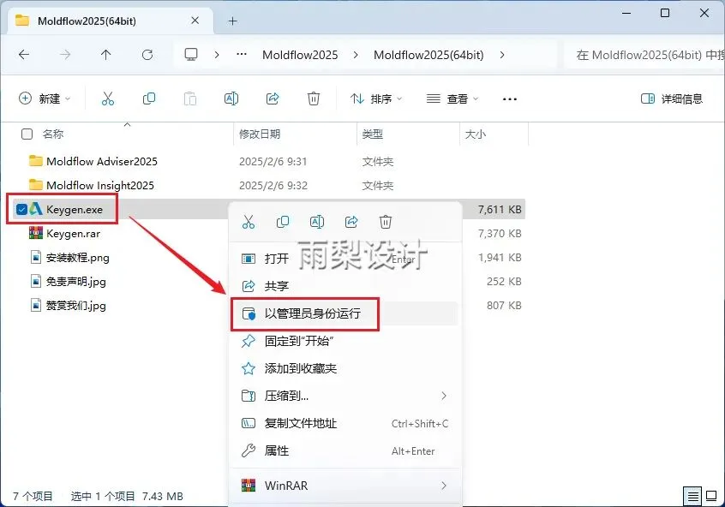This screenshot has width=725, height=507.
Task: Expand the chevron after Moldflow2025(64bit) breadcrumb
Action: click(x=502, y=55)
